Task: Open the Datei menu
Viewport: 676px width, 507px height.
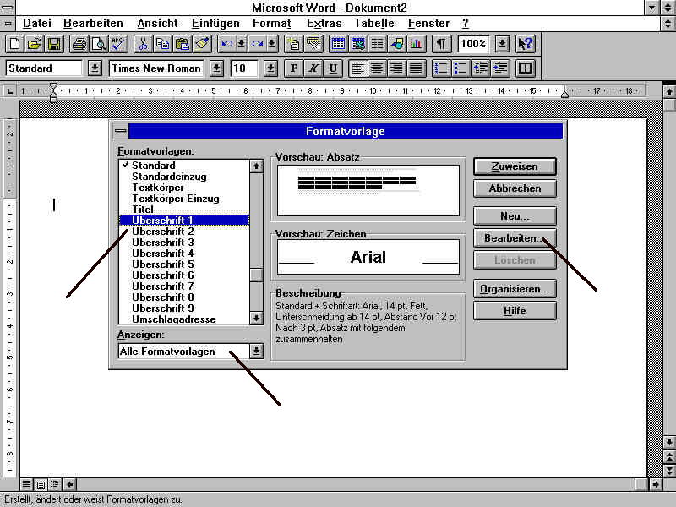Action: click(x=37, y=24)
